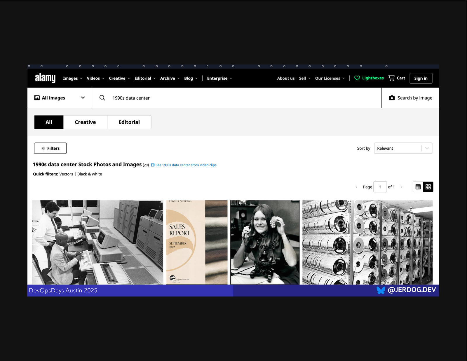
Task: Go to next results page arrow
Action: [402, 187]
